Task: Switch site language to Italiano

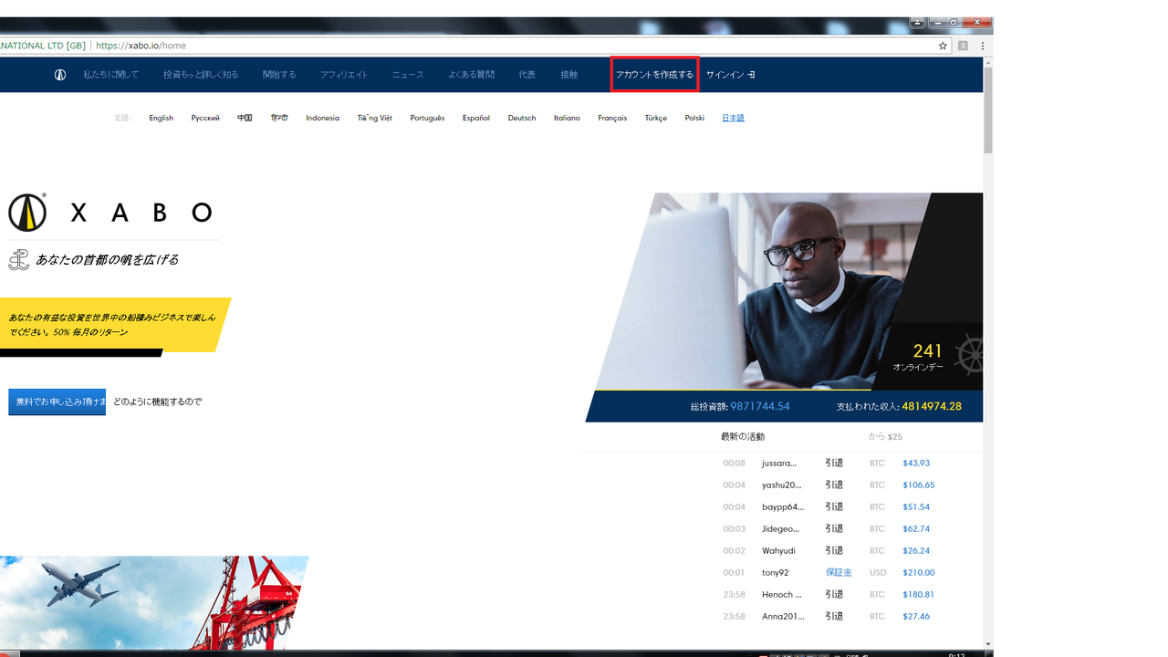Action: (x=567, y=118)
